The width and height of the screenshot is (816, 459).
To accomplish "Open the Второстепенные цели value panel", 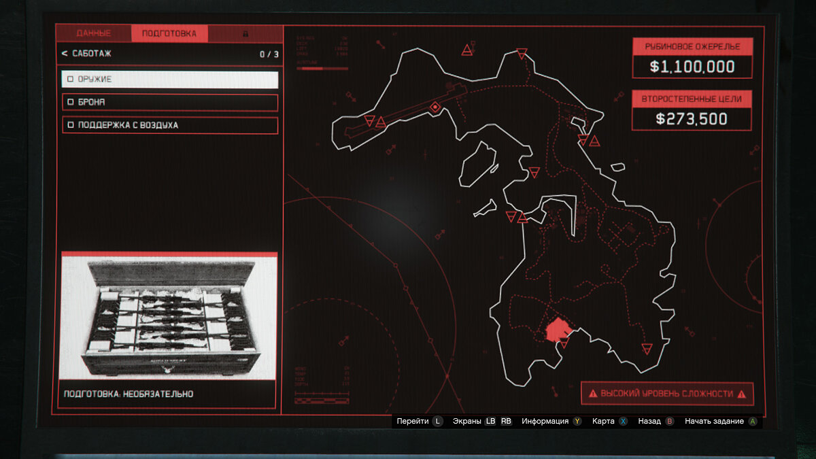I will click(x=692, y=109).
